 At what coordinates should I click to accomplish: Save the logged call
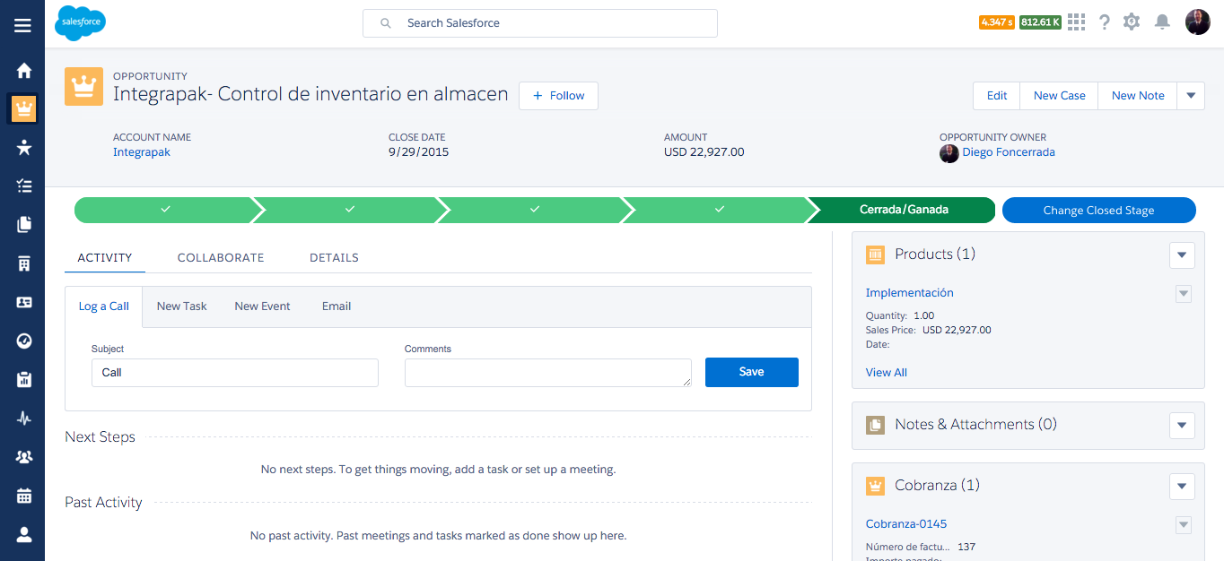(752, 373)
